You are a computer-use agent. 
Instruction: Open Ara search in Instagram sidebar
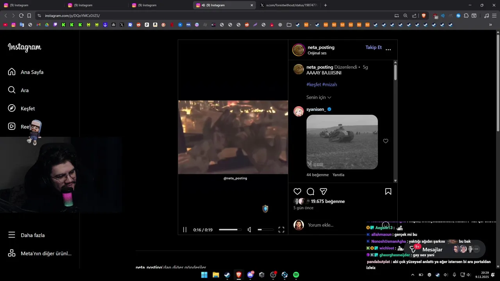coord(18,90)
